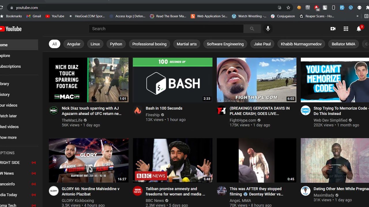The height and width of the screenshot is (207, 369).
Task: Select the Khabib Nurmagomedov chip
Action: point(301,44)
